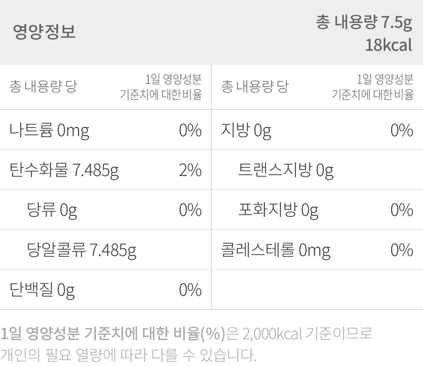Click the 포화지방 0g entry
The height and width of the screenshot is (367, 423).
(x=278, y=210)
